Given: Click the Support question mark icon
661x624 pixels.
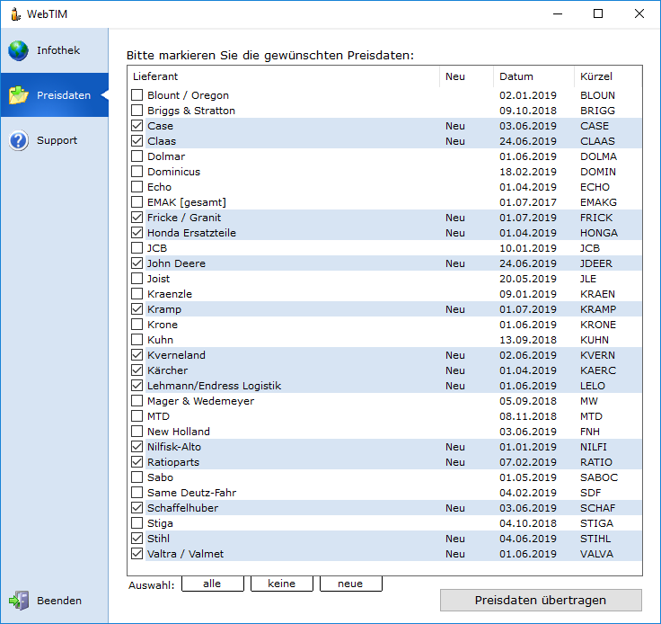Looking at the screenshot, I should pyautogui.click(x=19, y=140).
